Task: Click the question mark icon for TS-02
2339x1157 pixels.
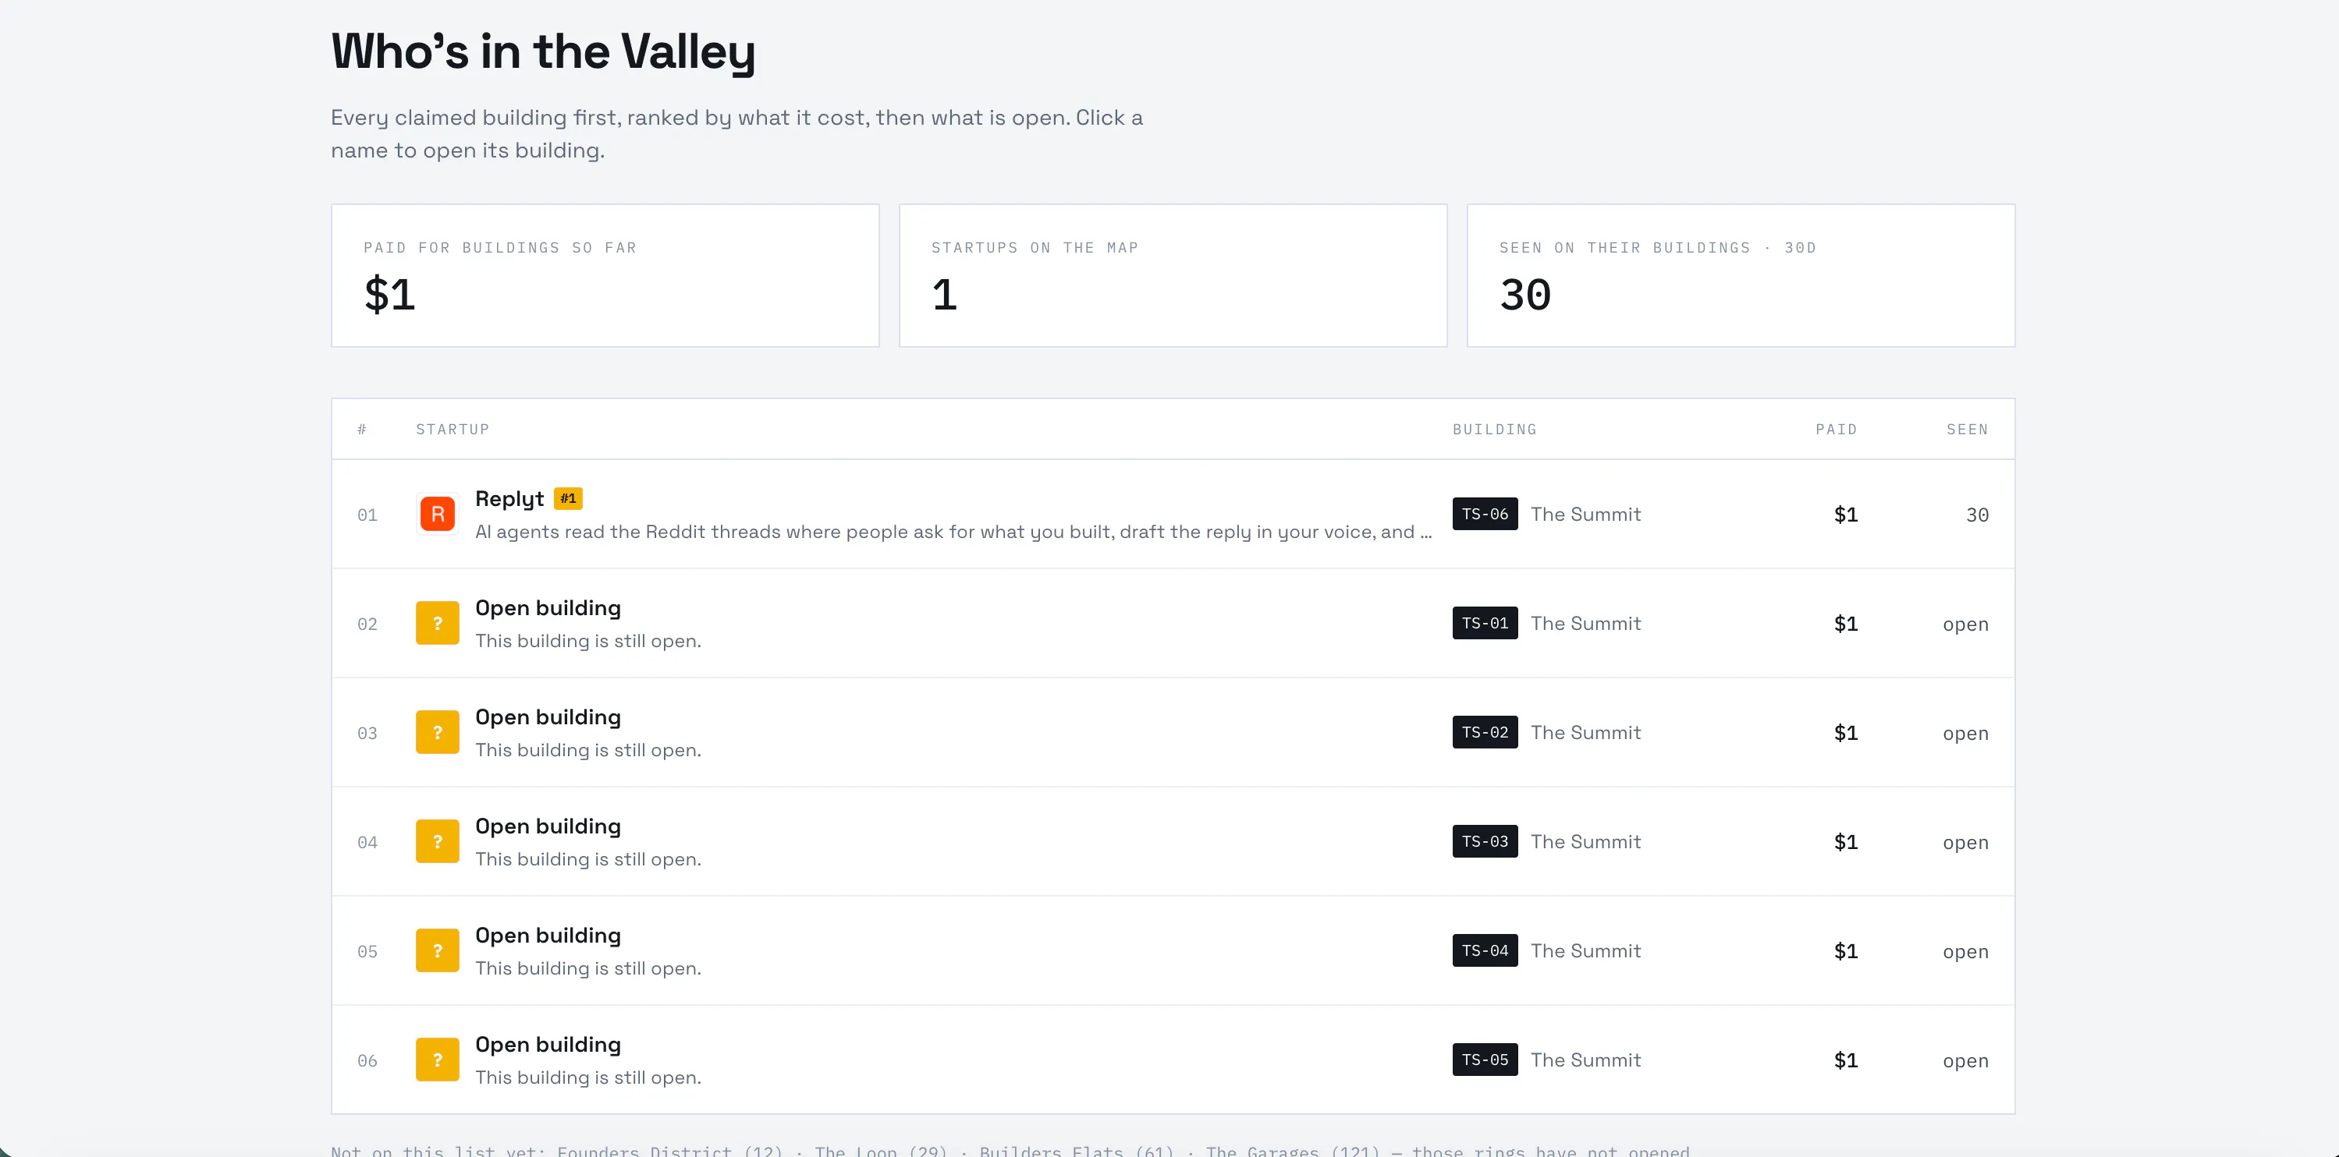Action: (437, 732)
